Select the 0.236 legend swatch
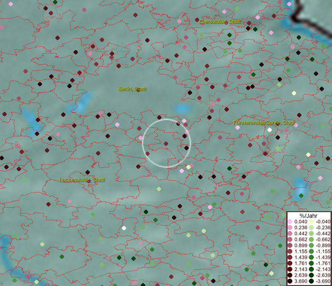332x286 pixels. [x=290, y=227]
